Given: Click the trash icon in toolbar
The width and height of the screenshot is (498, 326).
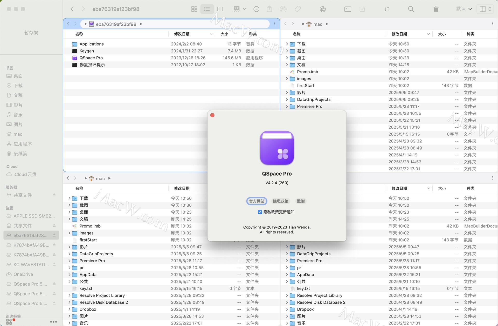Looking at the screenshot, I should click(x=436, y=9).
